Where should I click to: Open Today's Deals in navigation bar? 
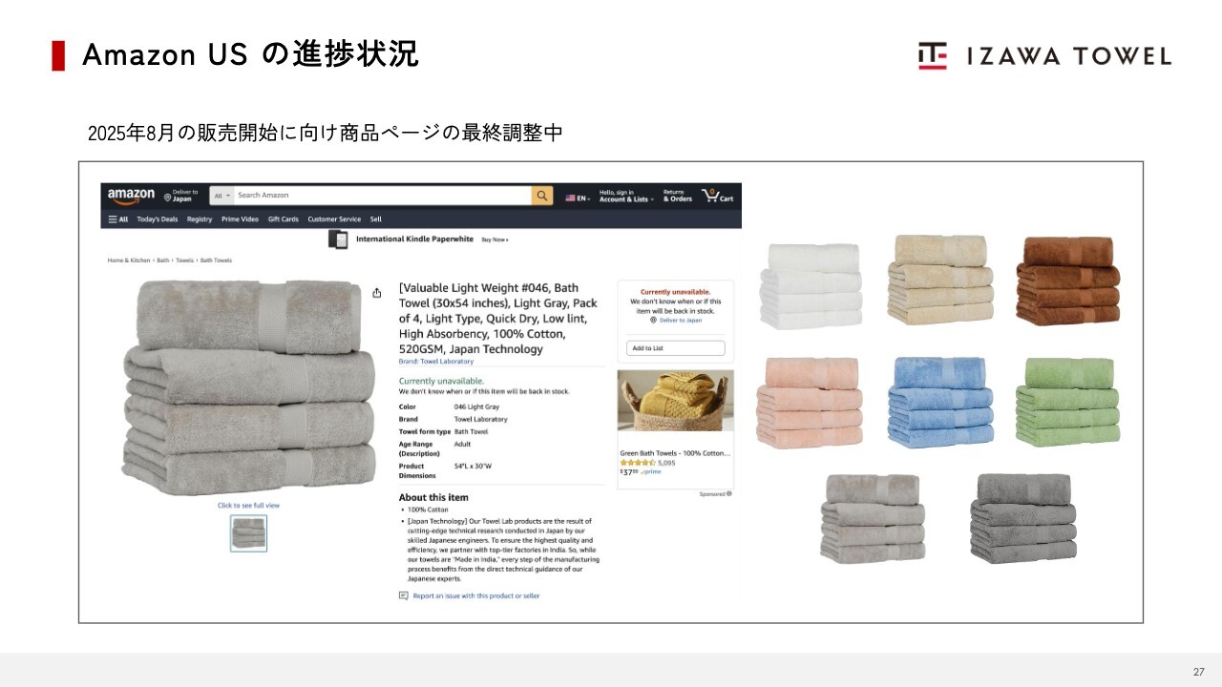[158, 219]
